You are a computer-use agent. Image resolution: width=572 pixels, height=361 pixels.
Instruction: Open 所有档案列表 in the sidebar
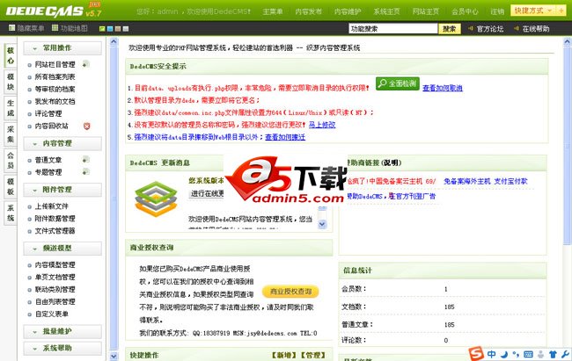55,77
